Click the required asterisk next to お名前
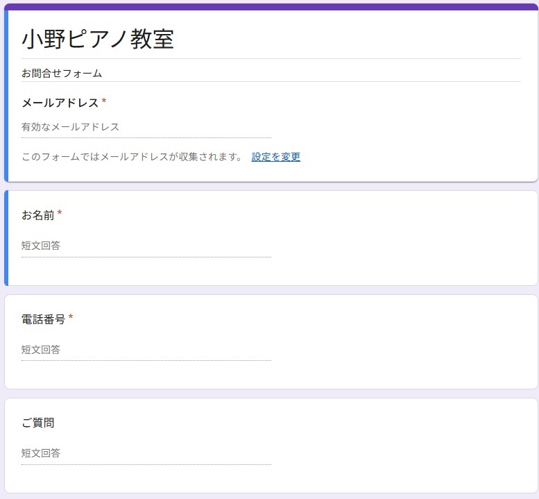Screen dimensions: 539x499 point(60,214)
